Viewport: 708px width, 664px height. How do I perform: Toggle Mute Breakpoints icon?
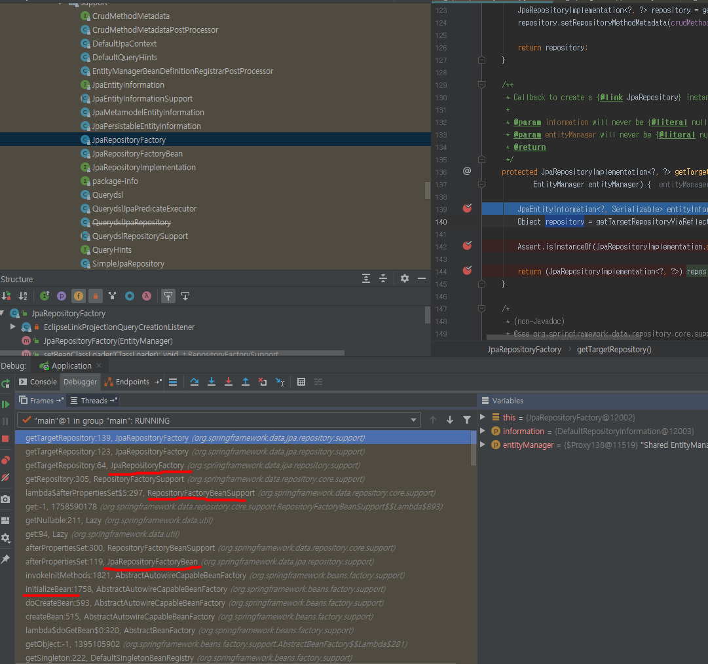(x=5, y=477)
